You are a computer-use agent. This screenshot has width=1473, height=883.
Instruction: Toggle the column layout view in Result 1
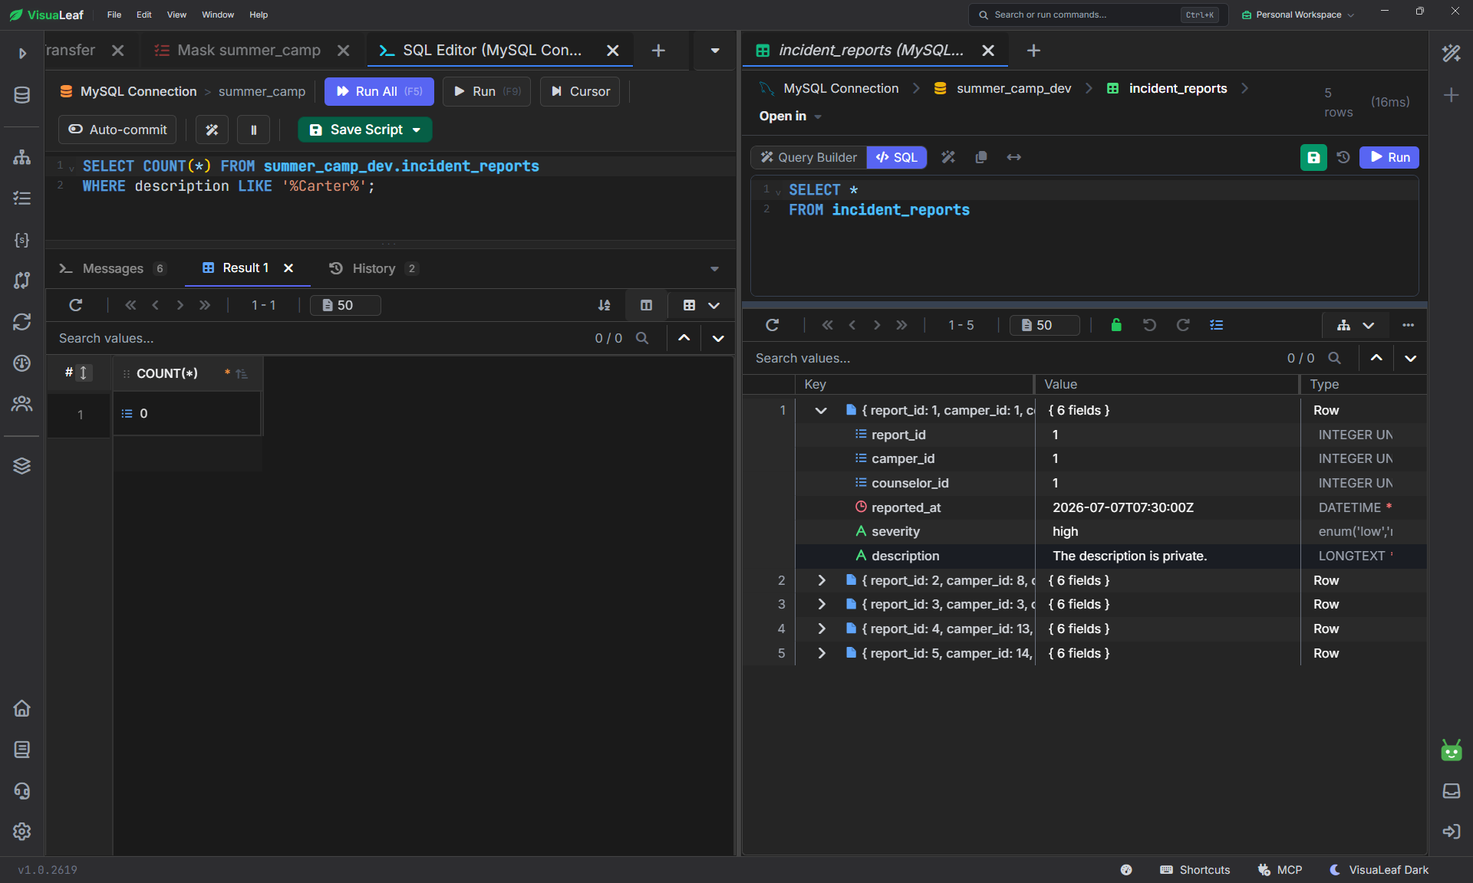pos(646,305)
